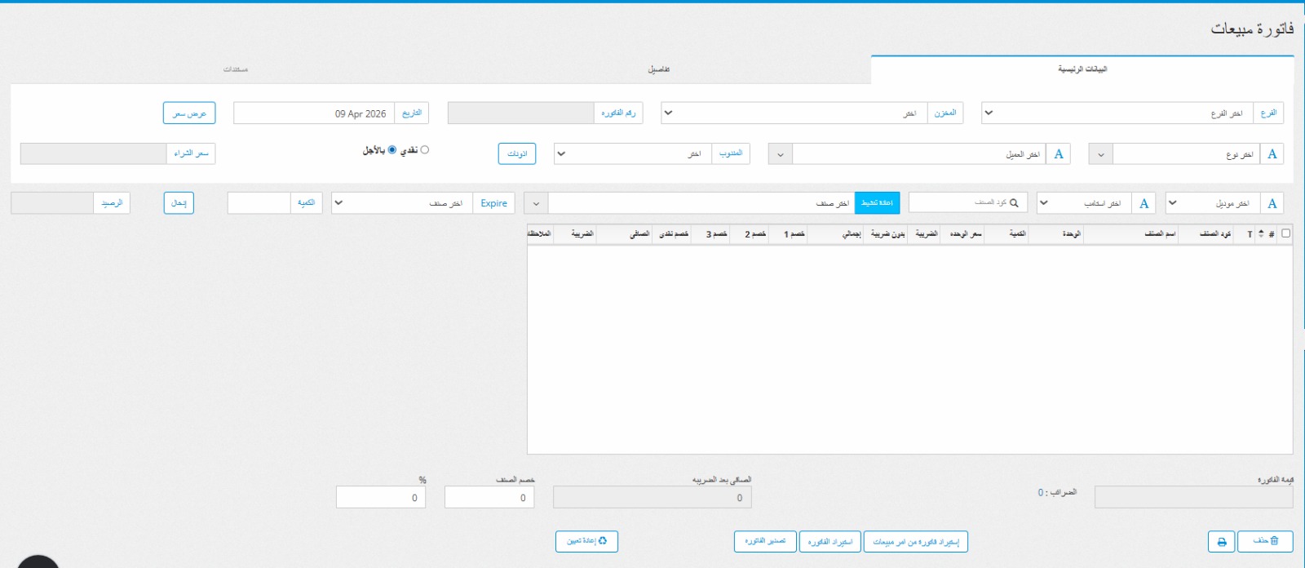
Task: Click the اختر صنف item text field
Action: click(701, 203)
